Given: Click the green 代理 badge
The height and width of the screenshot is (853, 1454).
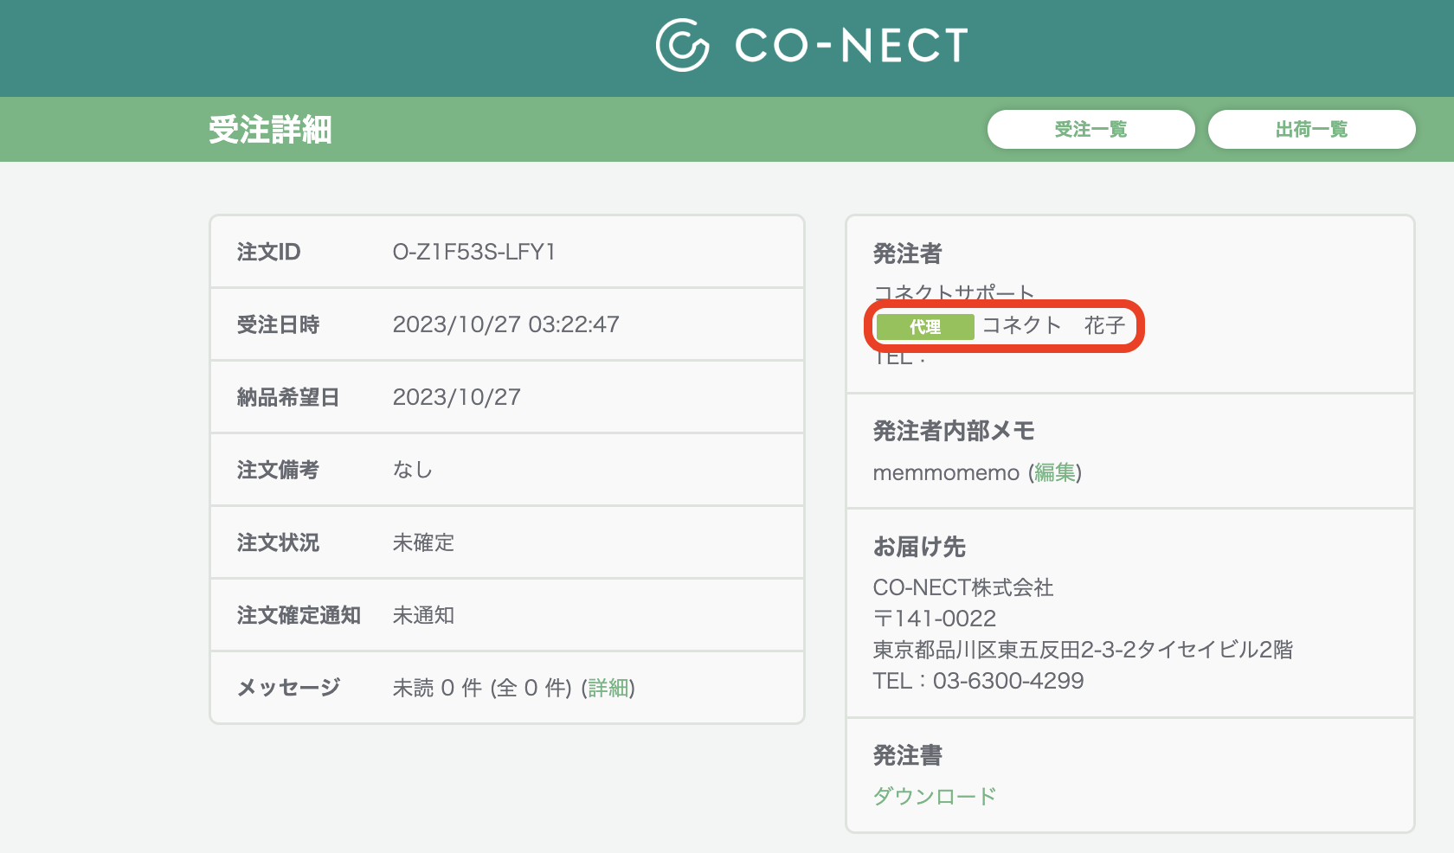Looking at the screenshot, I should coord(925,327).
